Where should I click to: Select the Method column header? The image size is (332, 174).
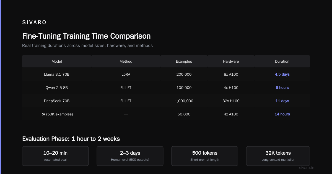coord(126,61)
